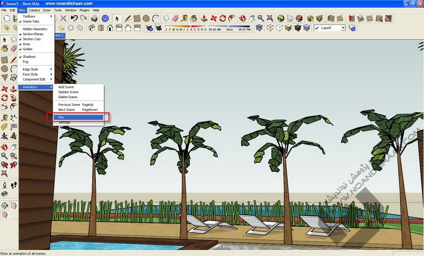Open the Camera menu
424x256 pixels.
tap(34, 10)
